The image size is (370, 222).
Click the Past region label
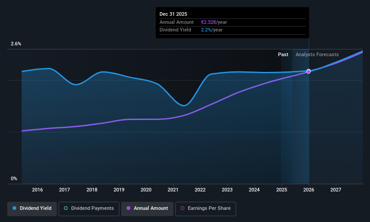click(x=283, y=55)
